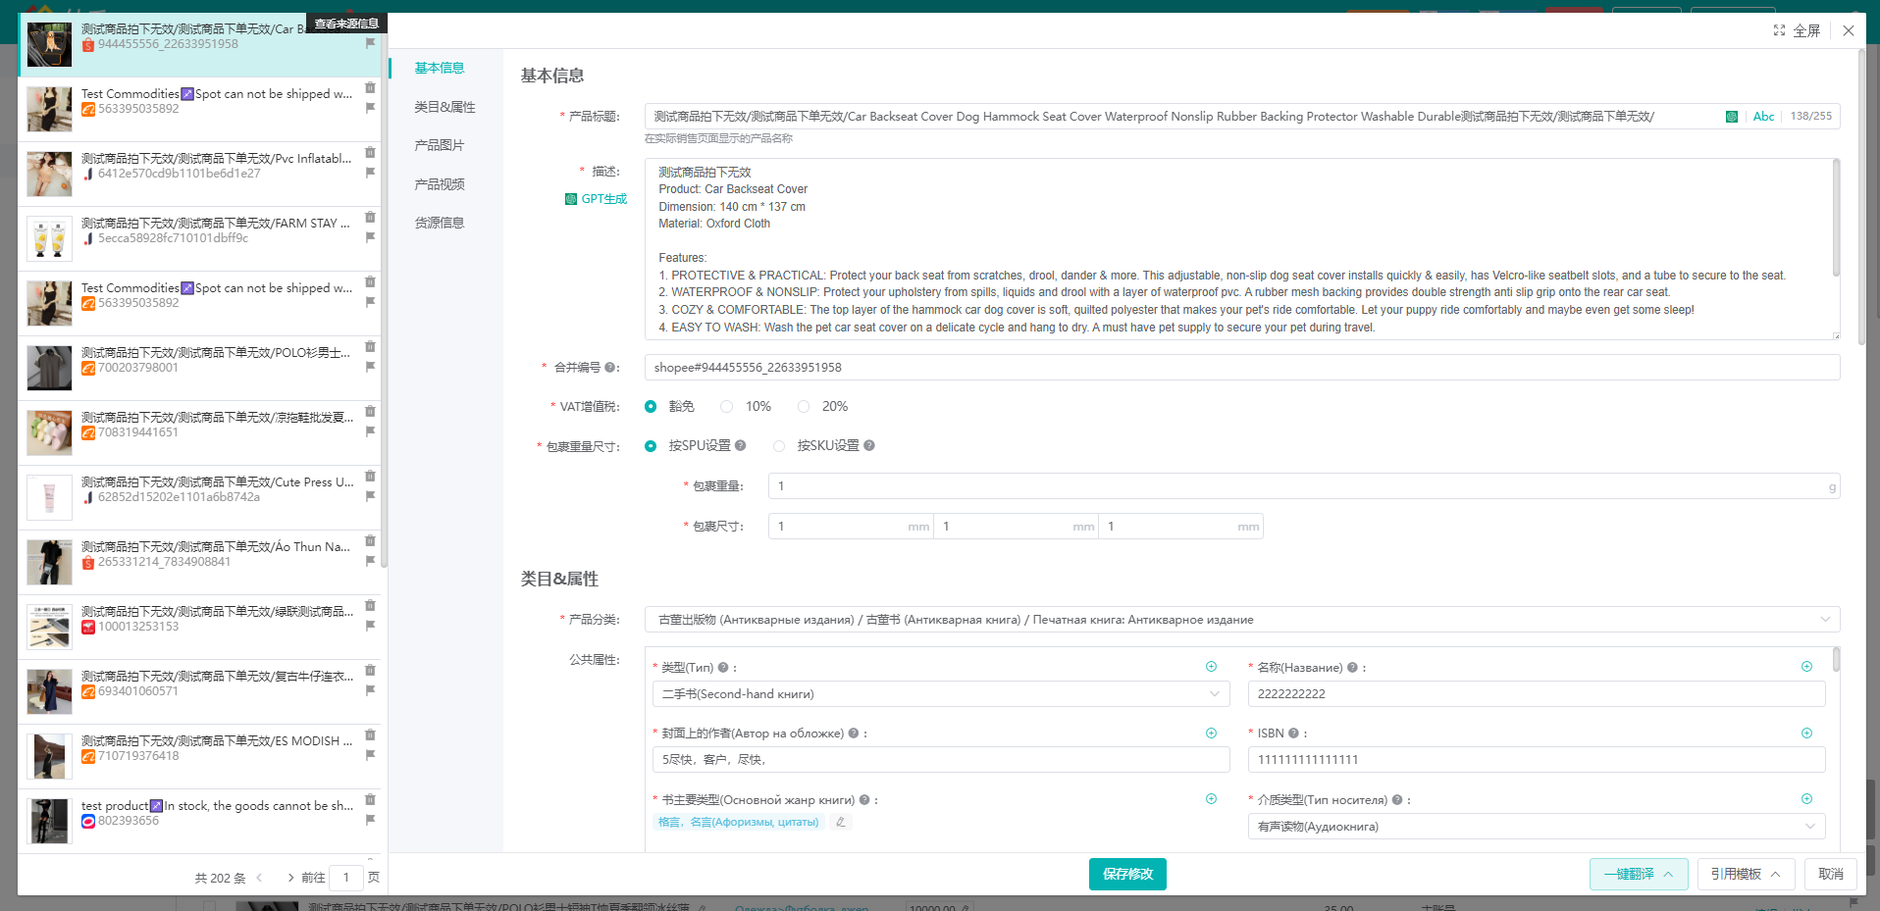This screenshot has width=1880, height=911.
Task: Delete the Pvc Inflatable product with trash icon
Action: (x=370, y=152)
